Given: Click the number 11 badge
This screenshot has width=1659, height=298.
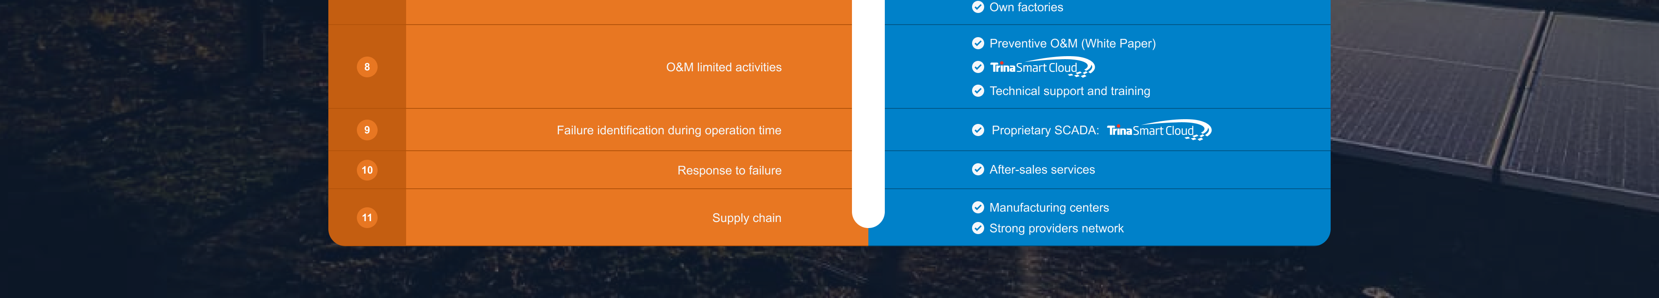Looking at the screenshot, I should point(367,218).
